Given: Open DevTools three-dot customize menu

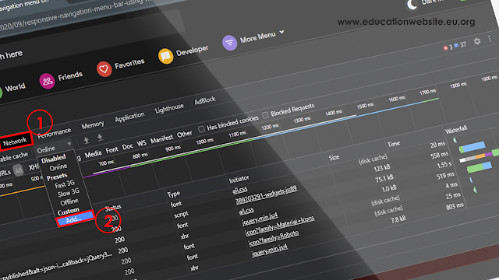Looking at the screenshot, I should point(490,40).
